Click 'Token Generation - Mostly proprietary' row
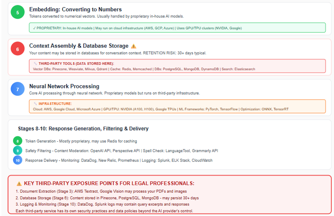The height and width of the screenshot is (216, 334). (81, 141)
